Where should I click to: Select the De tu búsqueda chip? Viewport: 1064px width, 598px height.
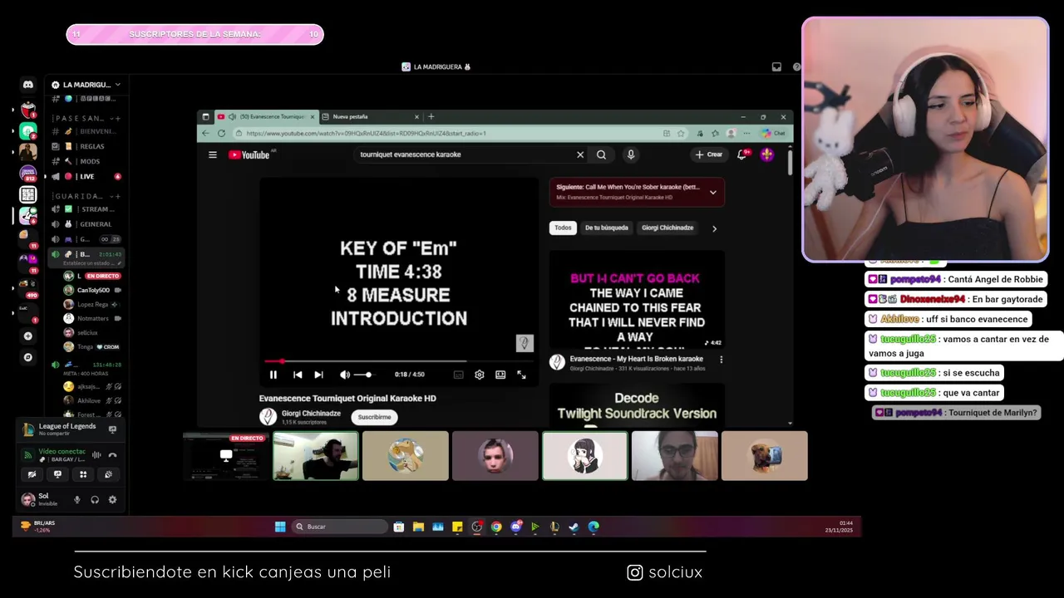click(607, 228)
